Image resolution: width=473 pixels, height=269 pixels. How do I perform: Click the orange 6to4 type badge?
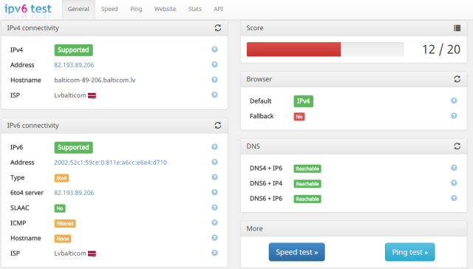(61, 178)
